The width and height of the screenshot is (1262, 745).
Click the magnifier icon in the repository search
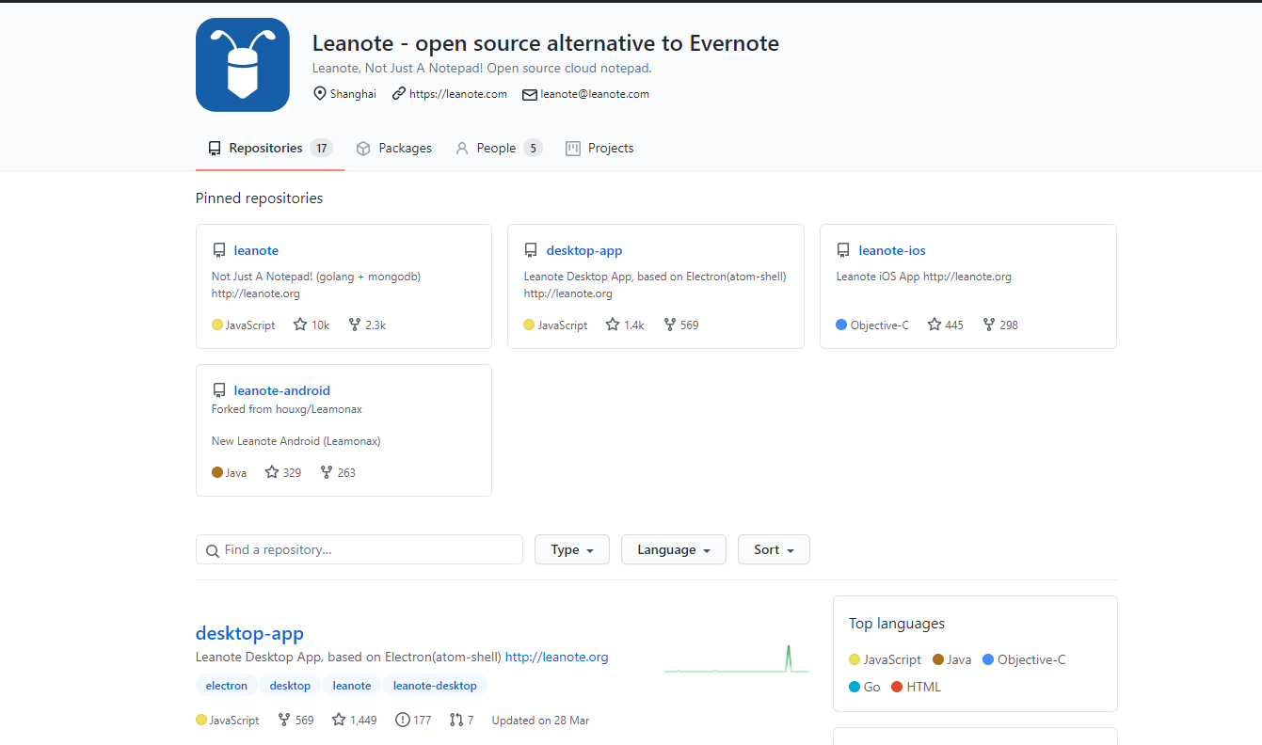[213, 550]
